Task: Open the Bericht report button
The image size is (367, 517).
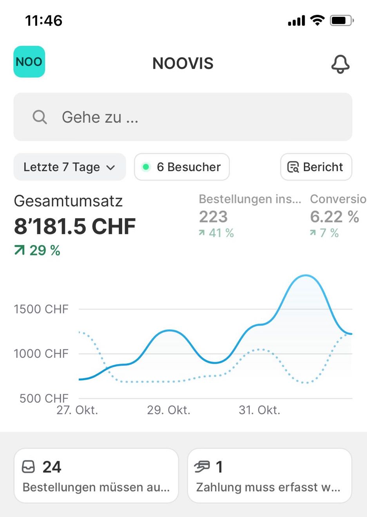Action: coord(316,167)
